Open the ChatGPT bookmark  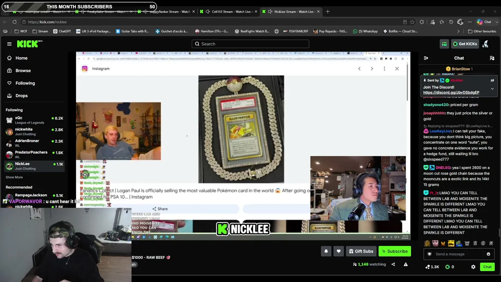[62, 31]
